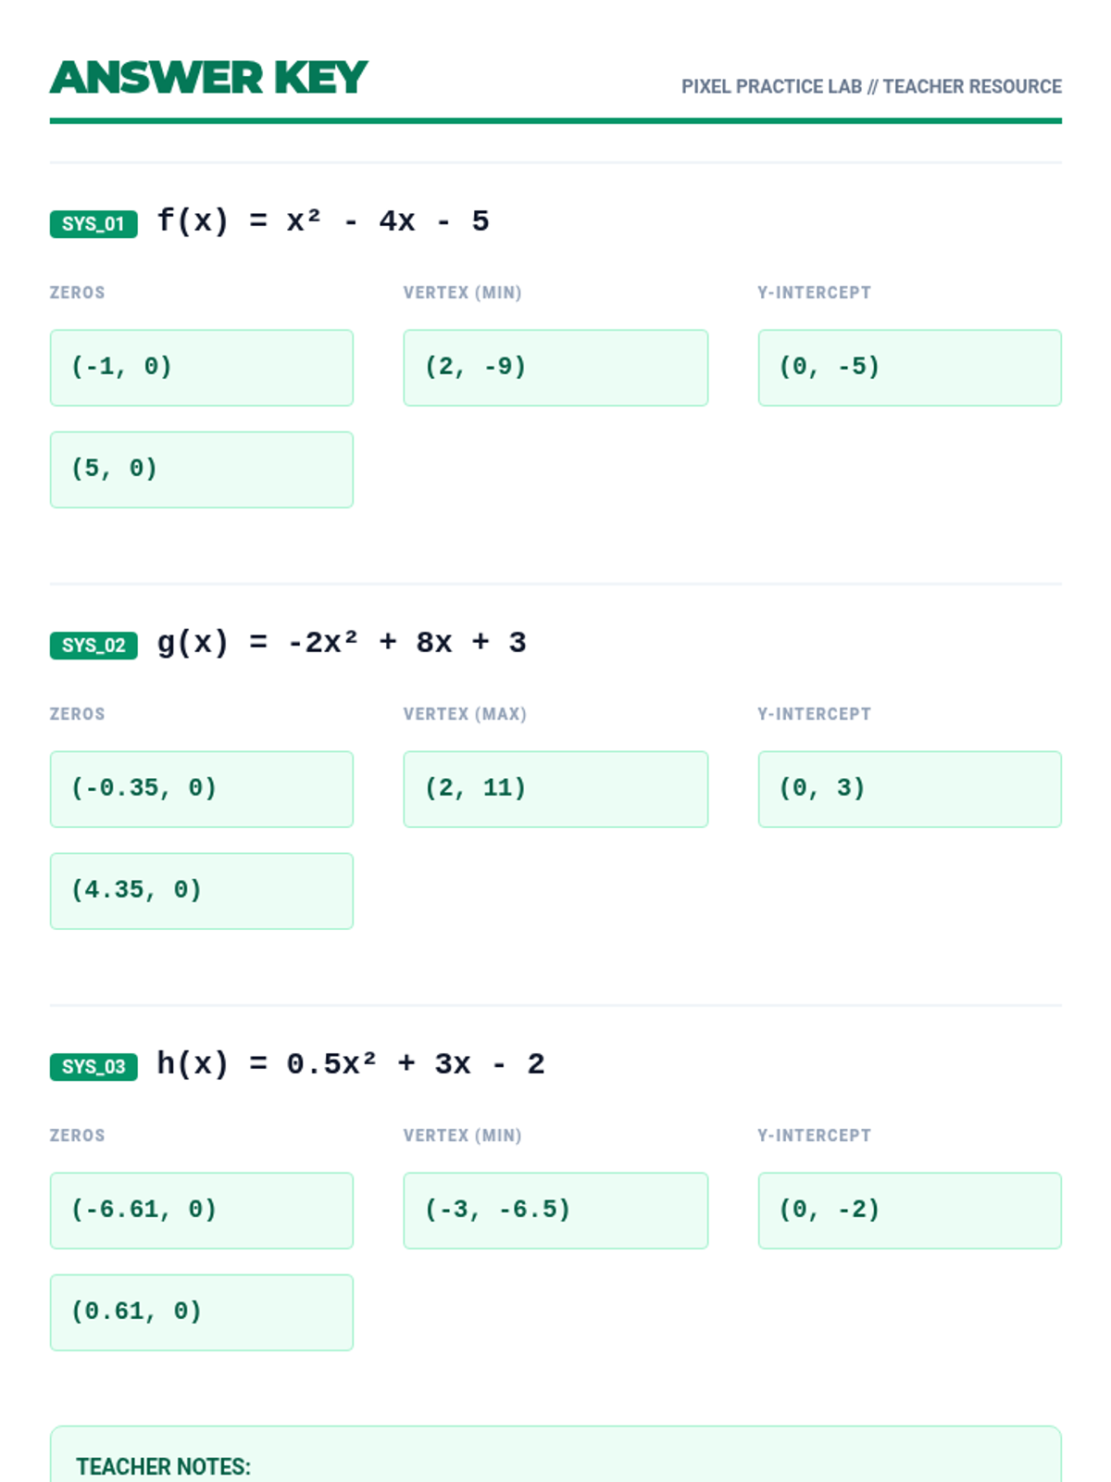The width and height of the screenshot is (1111, 1482).
Task: Click the ANSWER KEY heading
Action: [x=209, y=78]
